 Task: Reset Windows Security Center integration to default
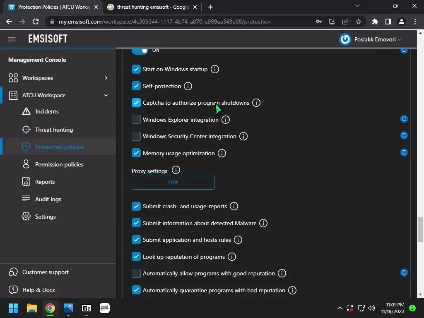[404, 135]
